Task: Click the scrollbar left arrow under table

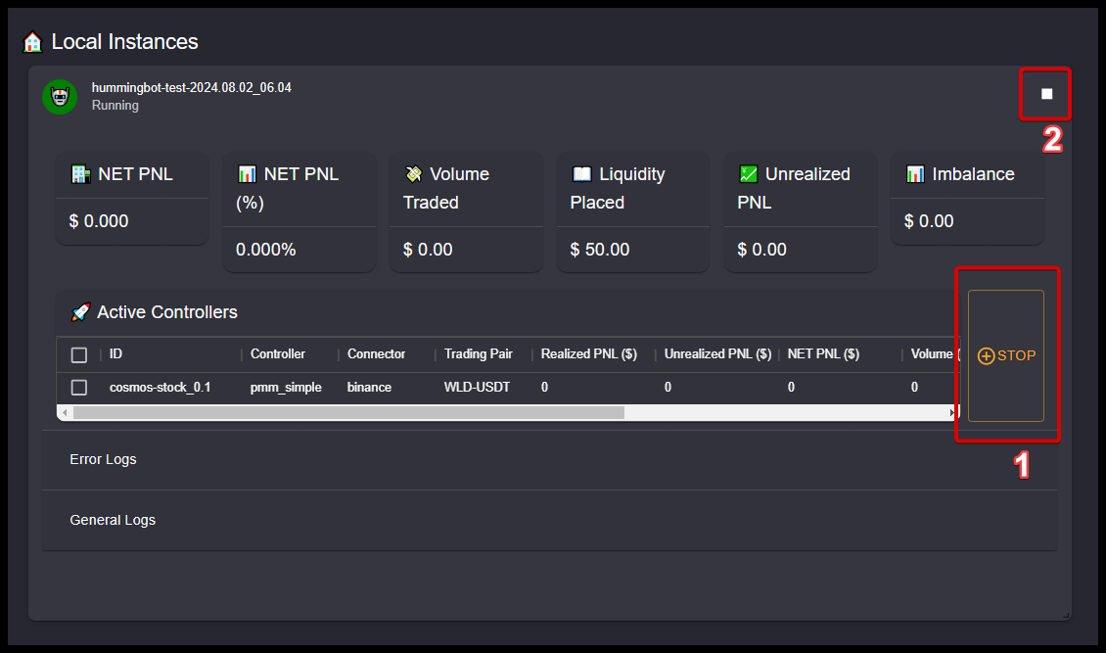Action: tap(66, 413)
